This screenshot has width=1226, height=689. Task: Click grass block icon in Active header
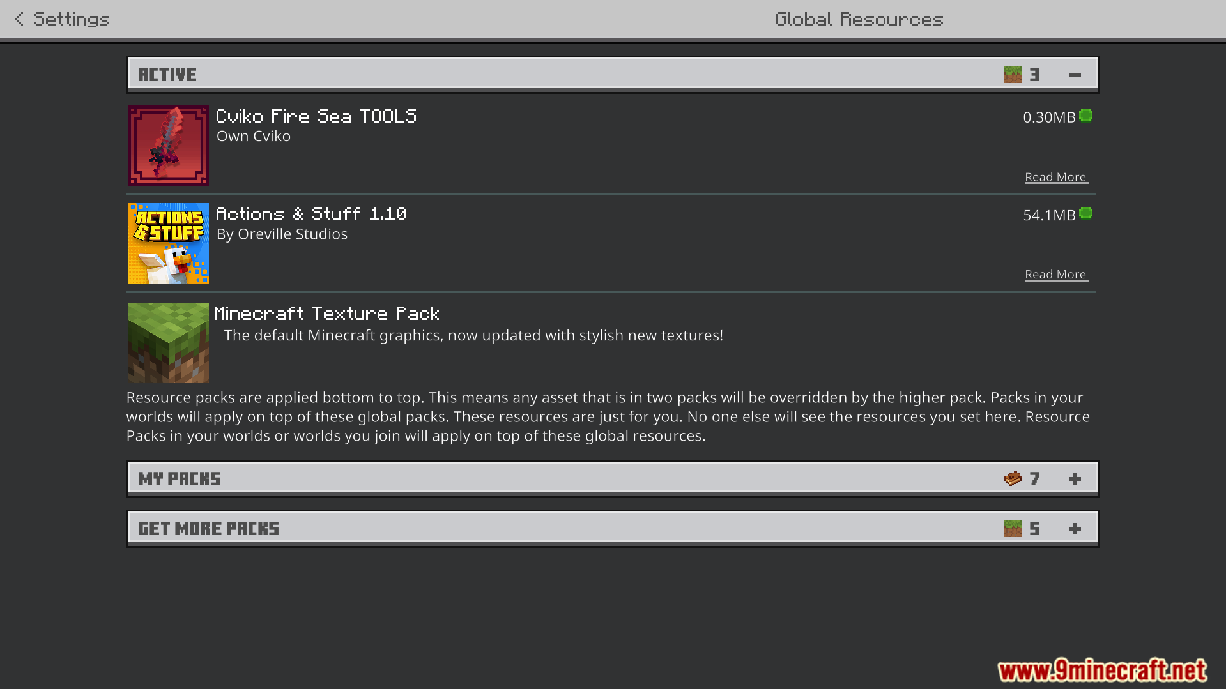(1013, 75)
